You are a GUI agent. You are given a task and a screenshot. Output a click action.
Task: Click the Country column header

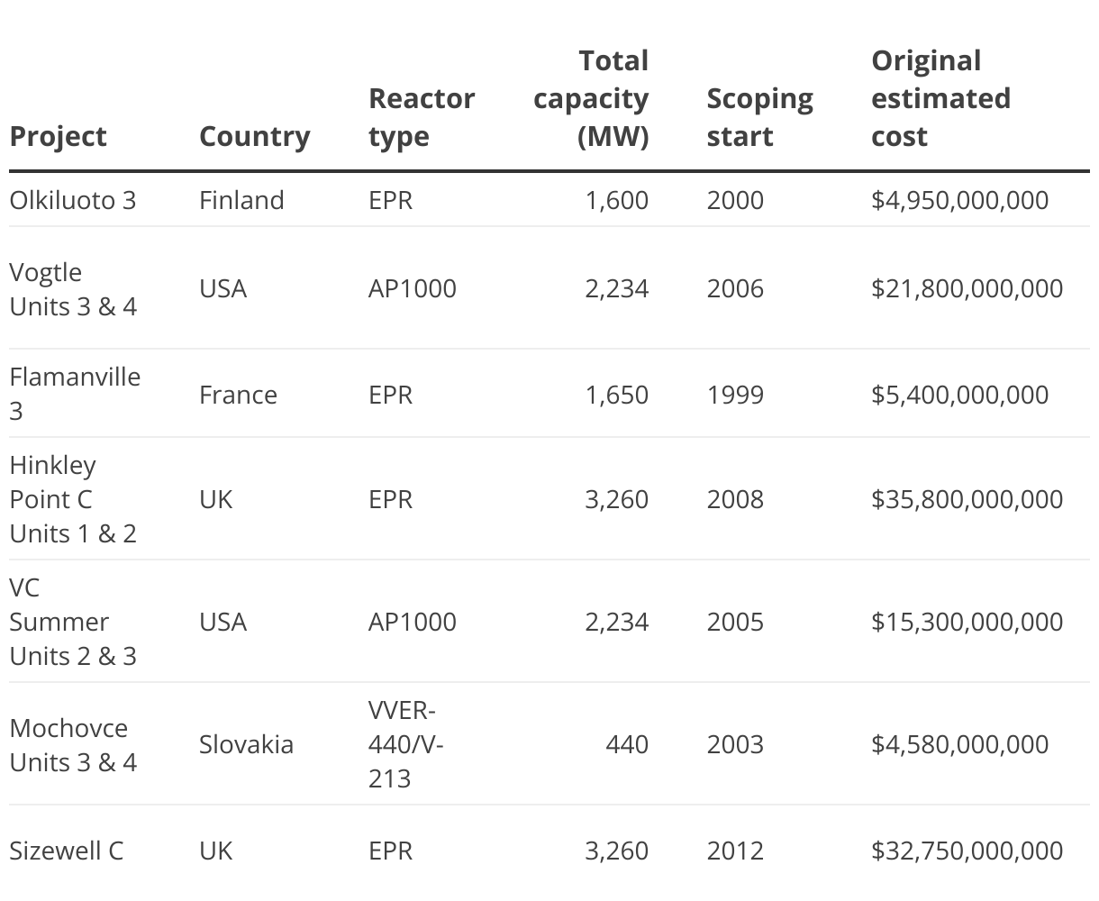tap(254, 137)
